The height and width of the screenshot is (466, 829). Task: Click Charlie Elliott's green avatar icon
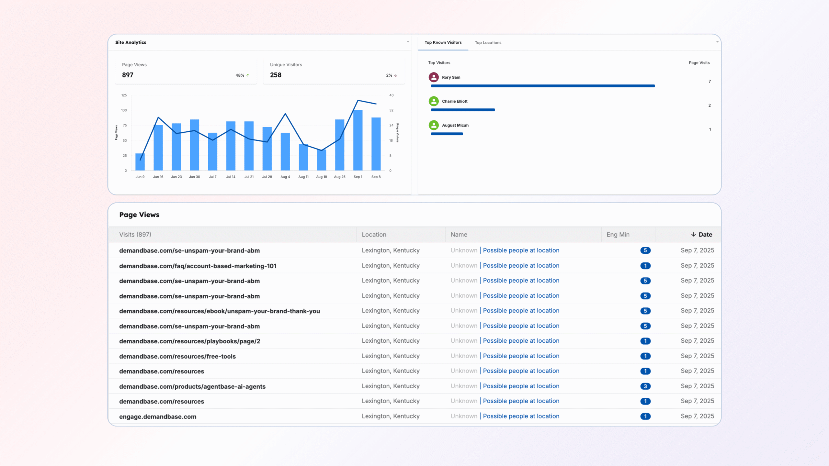[x=434, y=101]
